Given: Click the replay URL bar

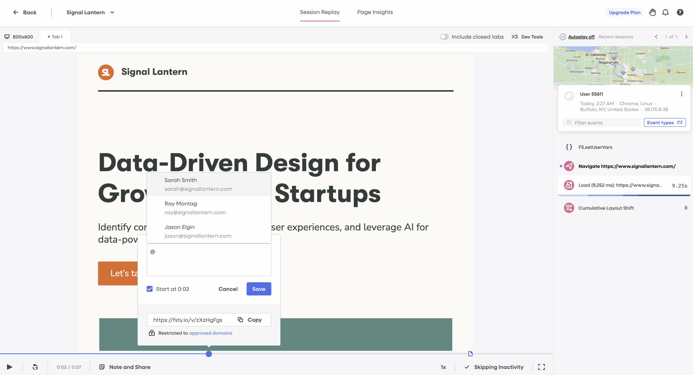Looking at the screenshot, I should (x=275, y=47).
